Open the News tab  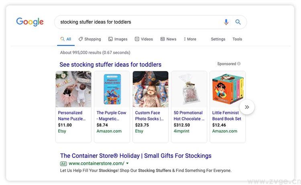[168, 39]
